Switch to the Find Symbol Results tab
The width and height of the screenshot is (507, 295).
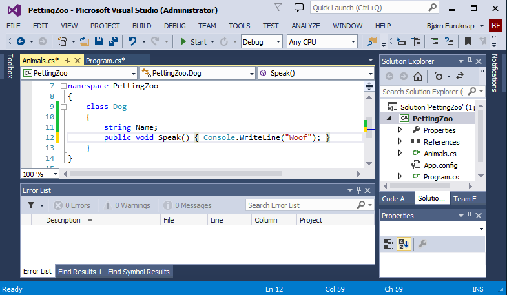coord(139,272)
